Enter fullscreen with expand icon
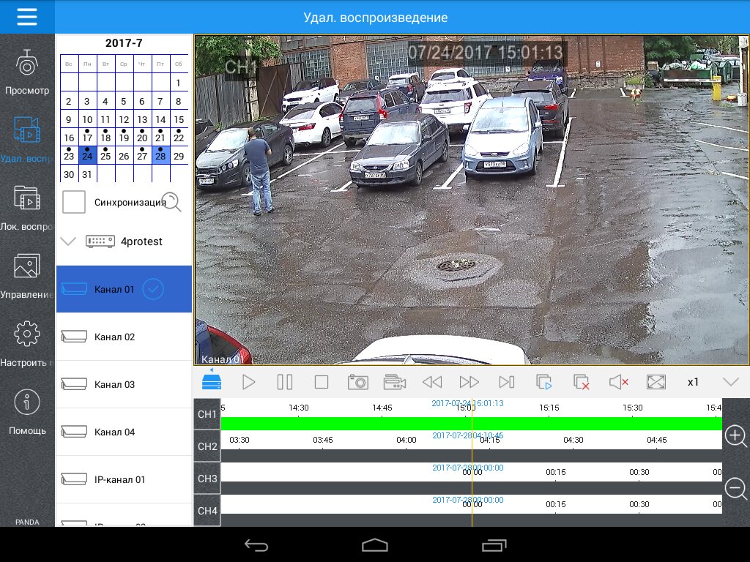The image size is (750, 562). pyautogui.click(x=656, y=382)
